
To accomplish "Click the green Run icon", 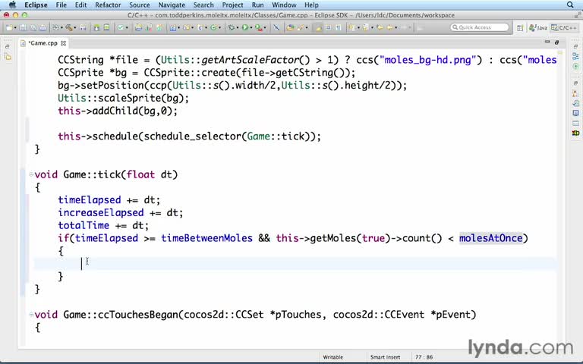I will coord(245,27).
